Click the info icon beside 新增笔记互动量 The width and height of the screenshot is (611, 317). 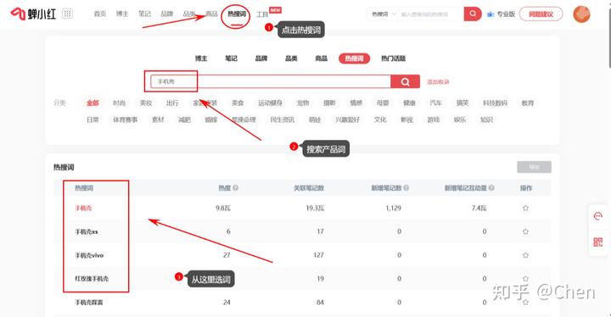click(491, 187)
